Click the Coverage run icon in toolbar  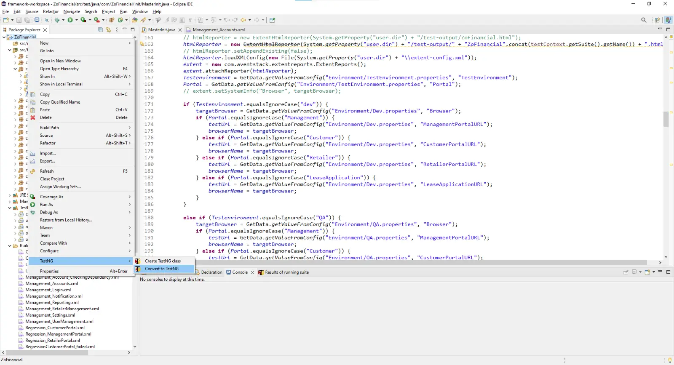tap(83, 20)
